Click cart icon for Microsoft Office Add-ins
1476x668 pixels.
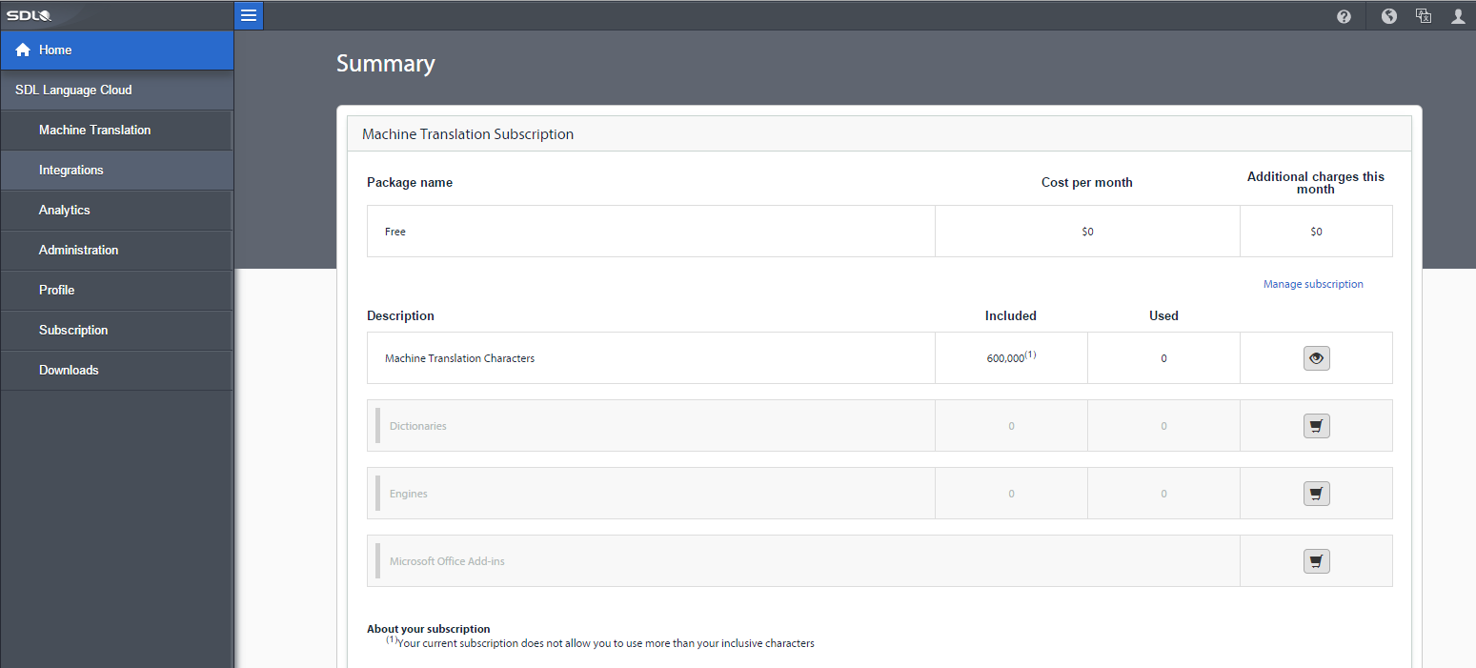[x=1316, y=561]
